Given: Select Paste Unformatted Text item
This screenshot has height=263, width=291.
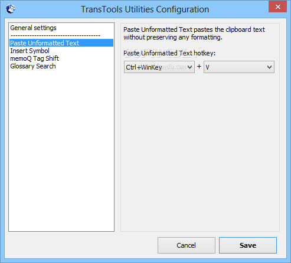Looking at the screenshot, I should 61,43.
